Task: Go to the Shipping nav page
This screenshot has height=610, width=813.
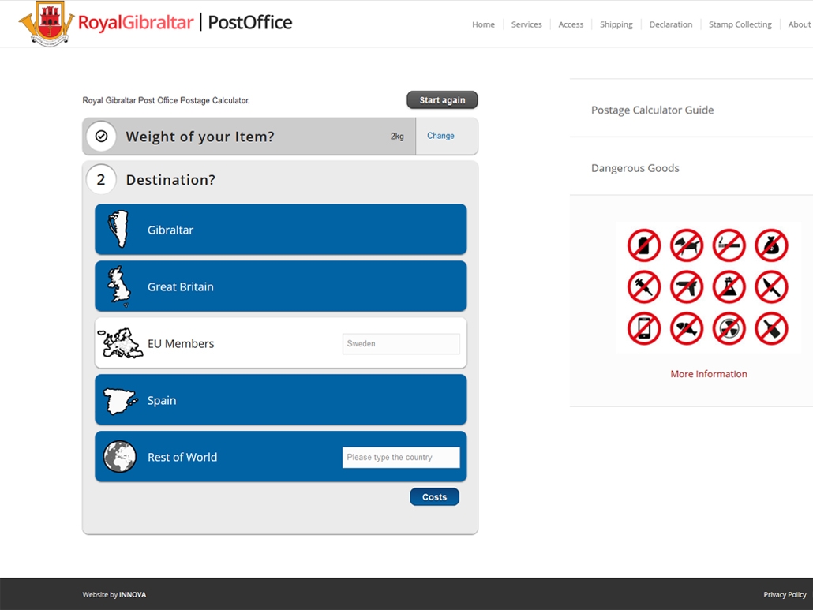Action: coord(616,24)
